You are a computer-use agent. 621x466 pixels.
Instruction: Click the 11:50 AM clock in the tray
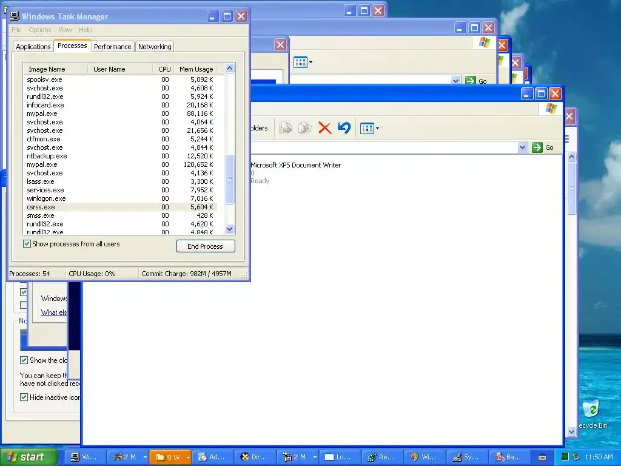click(x=599, y=457)
